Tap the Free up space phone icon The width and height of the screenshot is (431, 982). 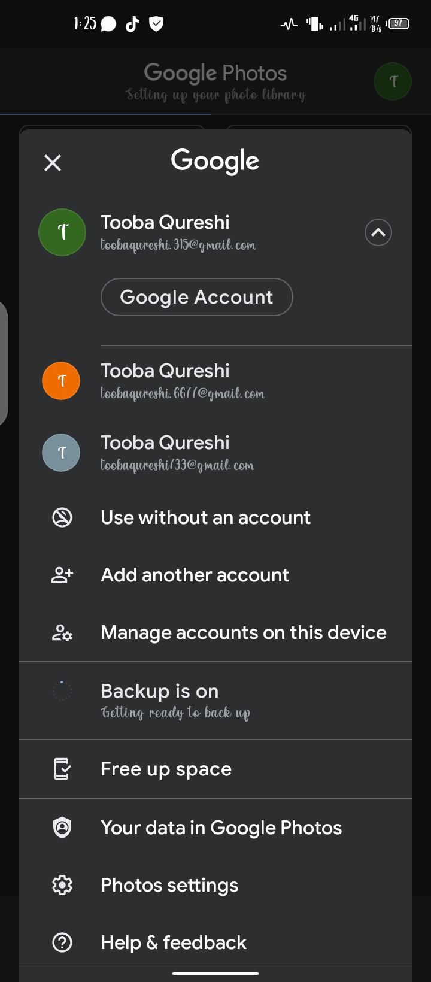pos(62,769)
